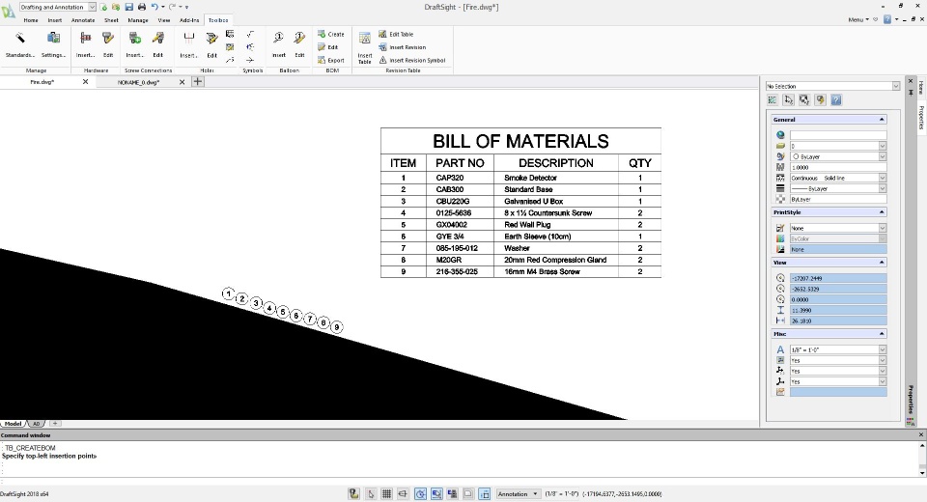Click Insert Revision
Image resolution: width=927 pixels, height=502 pixels.
tap(402, 47)
